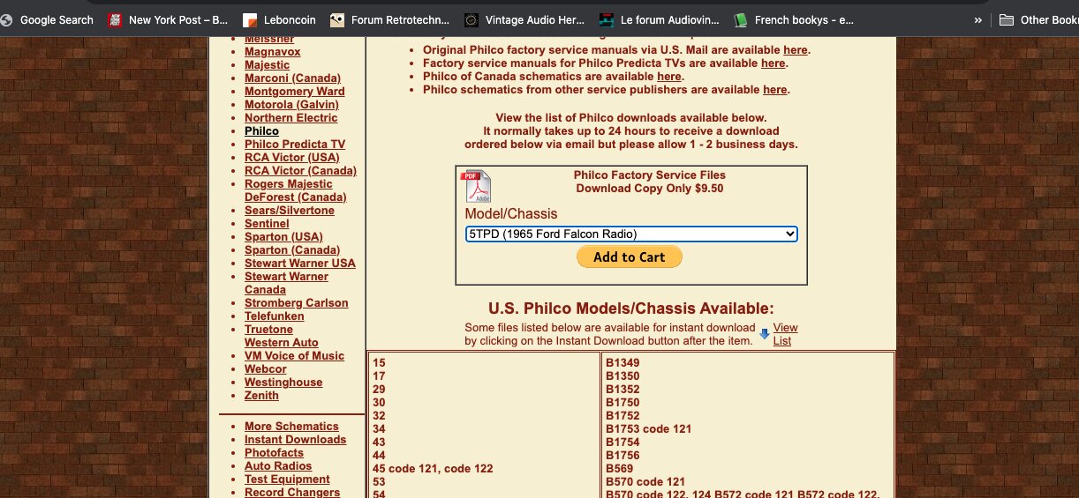1079x498 pixels.
Task: Click 'here' for Philco Predicta TV manuals
Action: pyautogui.click(x=773, y=63)
